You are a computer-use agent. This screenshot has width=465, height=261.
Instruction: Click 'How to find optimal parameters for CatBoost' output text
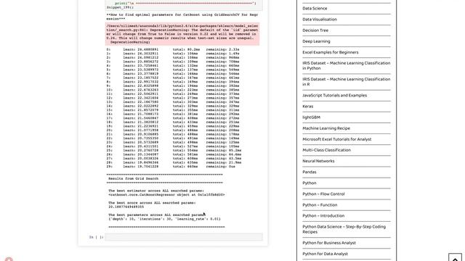[x=182, y=17]
